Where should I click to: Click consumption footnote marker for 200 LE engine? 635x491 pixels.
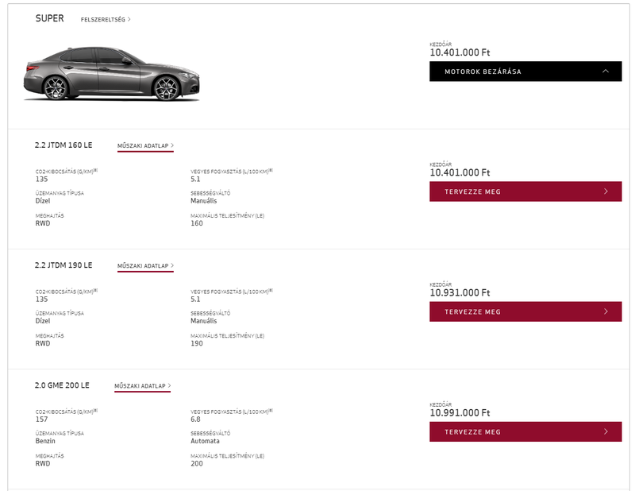click(271, 411)
